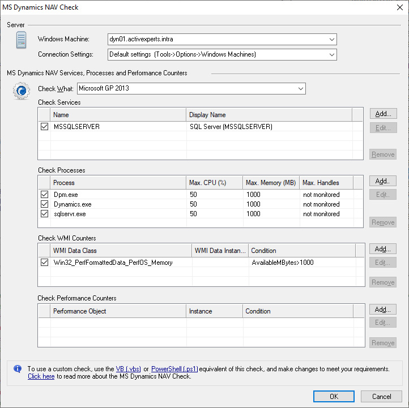Click Instance column header
The width and height of the screenshot is (409, 408).
(214, 311)
